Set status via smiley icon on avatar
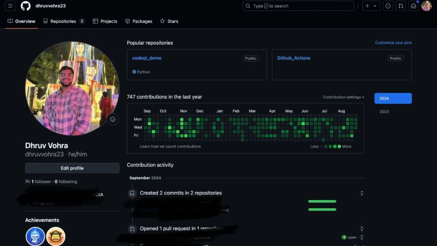The image size is (437, 246). tap(113, 119)
